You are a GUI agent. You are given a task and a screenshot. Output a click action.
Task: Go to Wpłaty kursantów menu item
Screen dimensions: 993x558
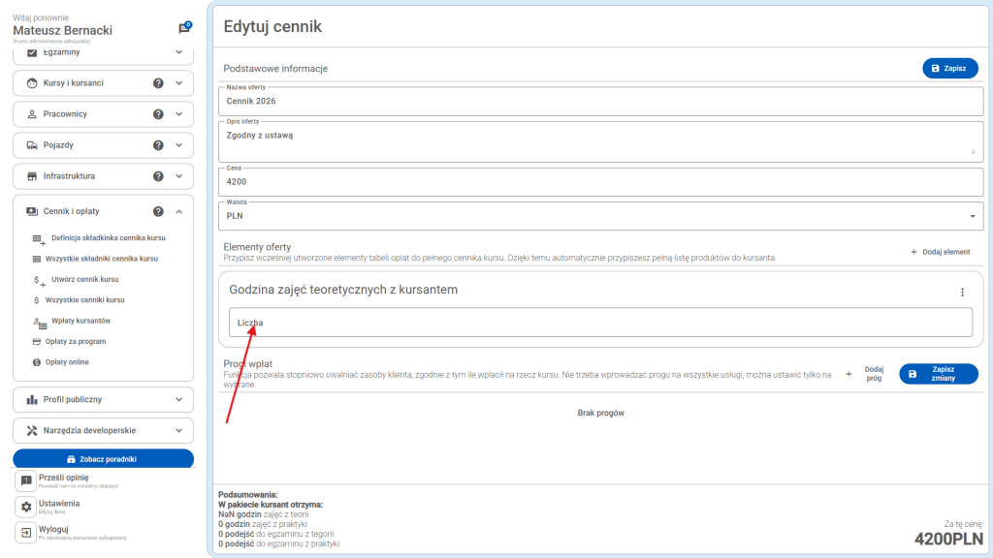click(80, 321)
